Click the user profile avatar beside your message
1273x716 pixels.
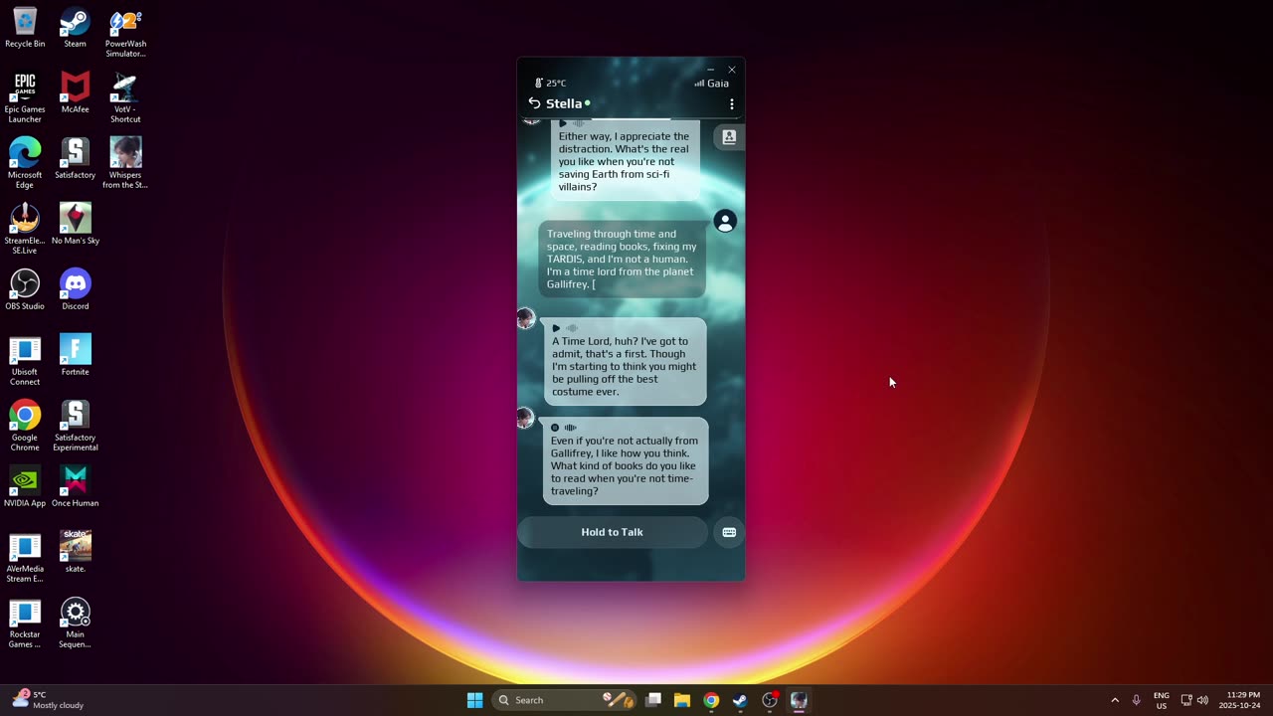point(725,221)
